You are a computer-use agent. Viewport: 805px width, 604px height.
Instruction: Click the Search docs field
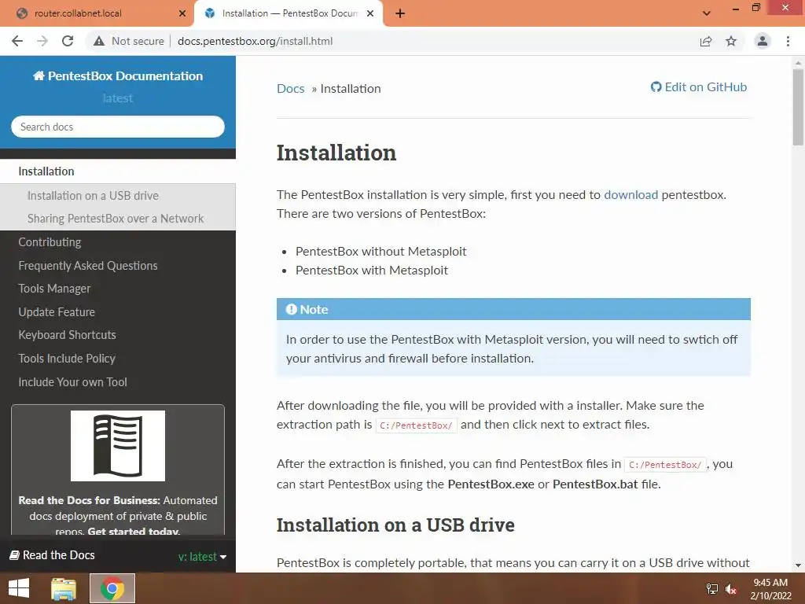pos(118,127)
